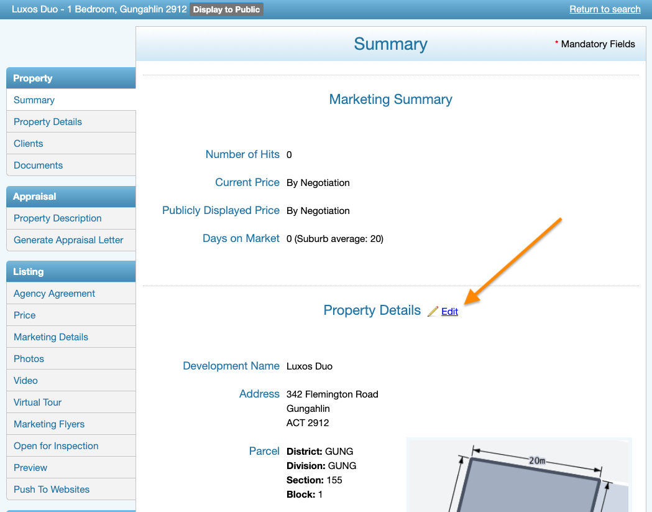
Task: Go to Marketing Details
Action: point(51,337)
